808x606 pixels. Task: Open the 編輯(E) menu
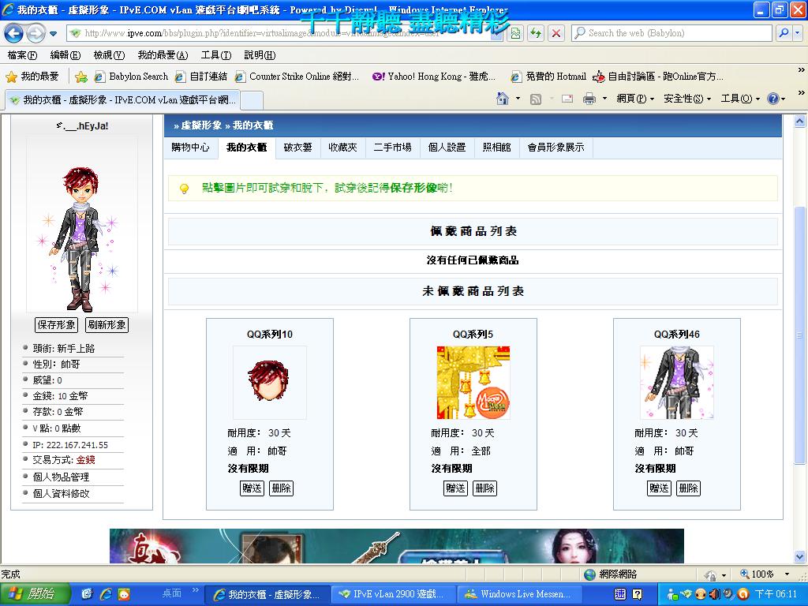pyautogui.click(x=65, y=55)
